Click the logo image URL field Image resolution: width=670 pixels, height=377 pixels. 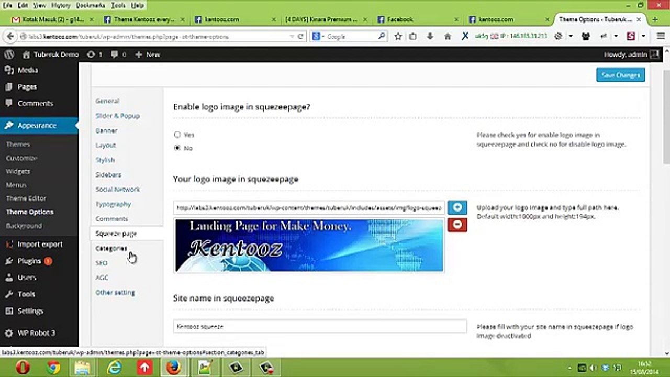click(x=309, y=207)
